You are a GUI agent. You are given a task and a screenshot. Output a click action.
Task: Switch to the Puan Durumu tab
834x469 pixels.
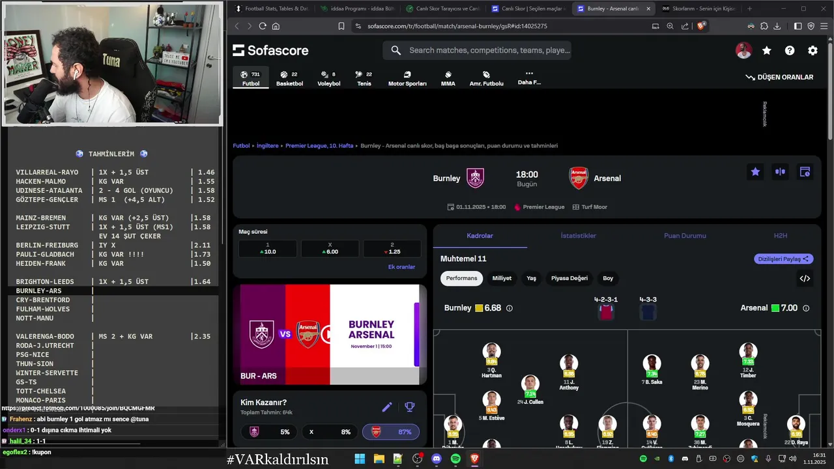(x=685, y=236)
